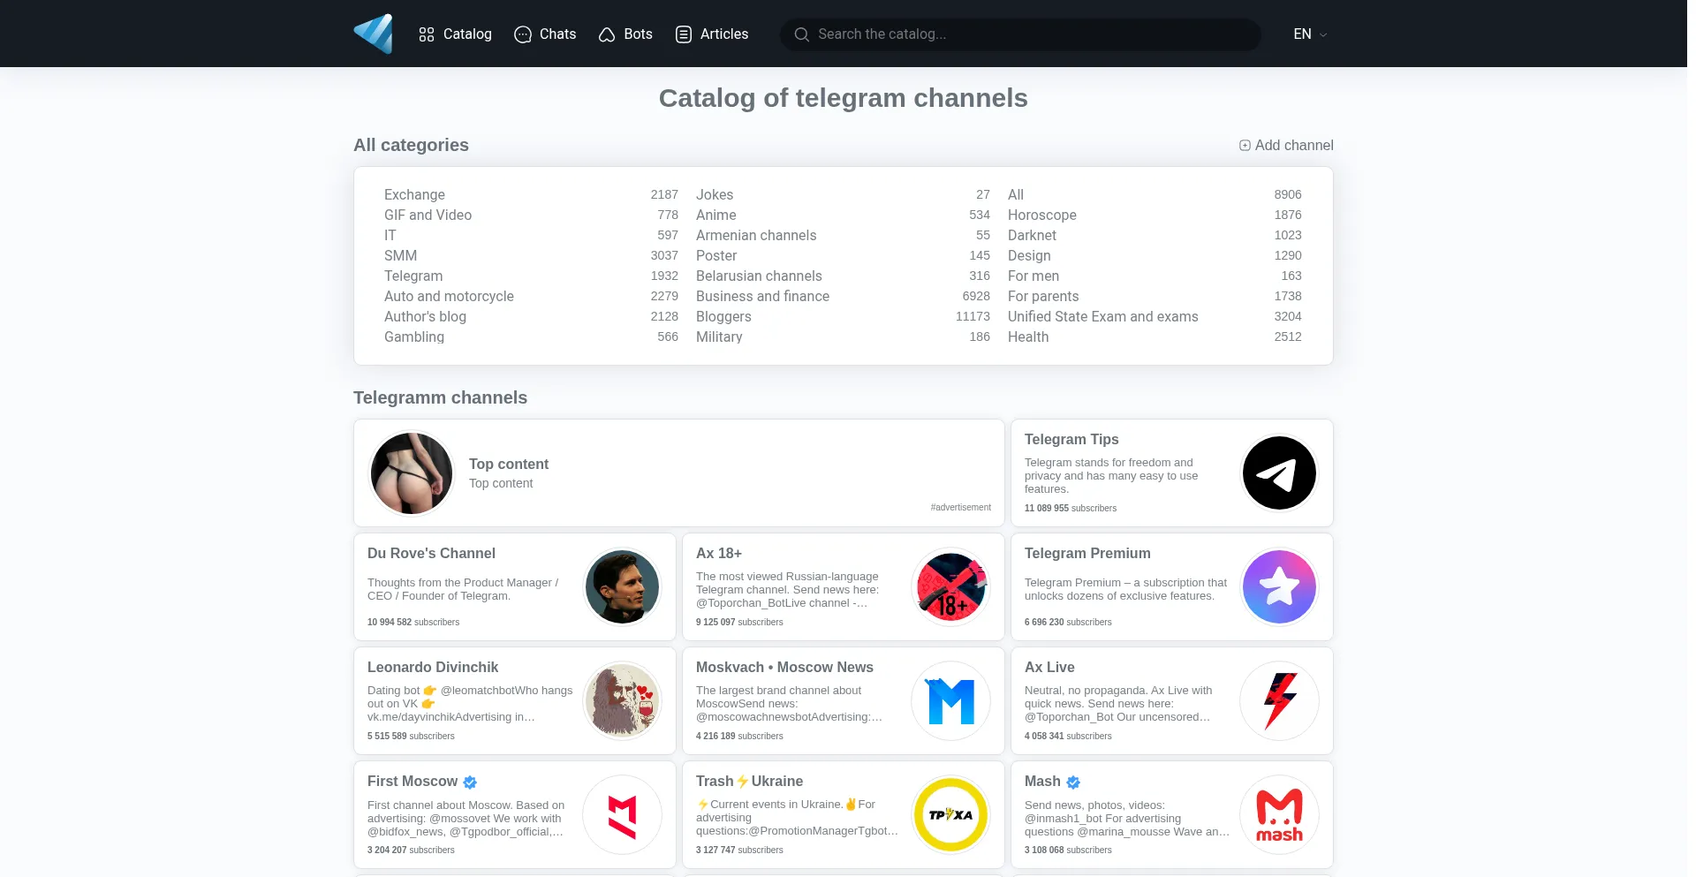Open Du Rove's Channel avatar
This screenshot has width=1696, height=877.
coord(622,587)
